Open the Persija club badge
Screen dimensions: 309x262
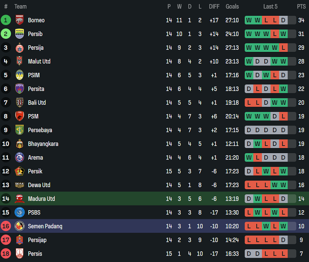19,48
